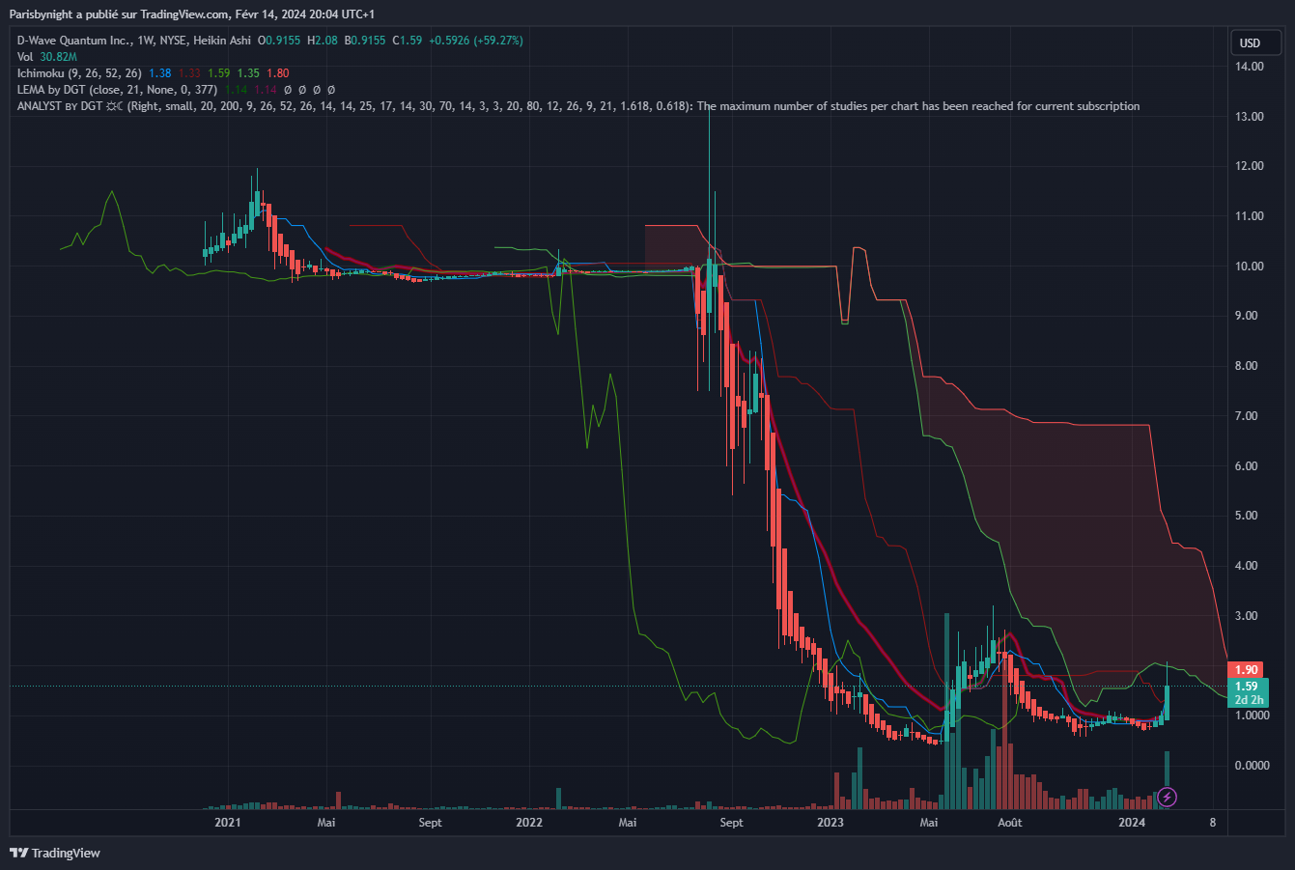
Task: Click the red 1.90 price tag
Action: coord(1246,670)
